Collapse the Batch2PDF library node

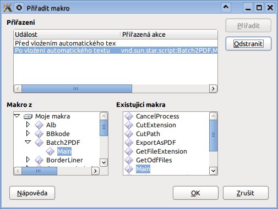point(28,142)
